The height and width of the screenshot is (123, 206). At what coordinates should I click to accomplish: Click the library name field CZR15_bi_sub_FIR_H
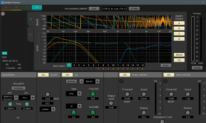tap(114, 9)
